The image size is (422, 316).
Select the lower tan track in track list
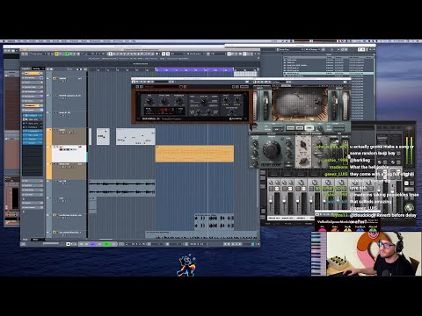(69, 170)
